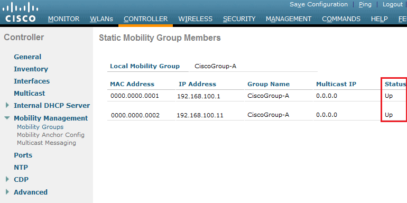407x203 pixels.
Task: Open the Interfaces page
Action: (32, 81)
